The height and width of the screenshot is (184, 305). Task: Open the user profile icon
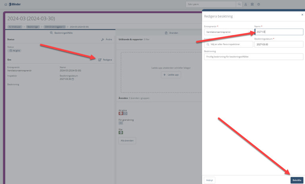[x=246, y=4]
